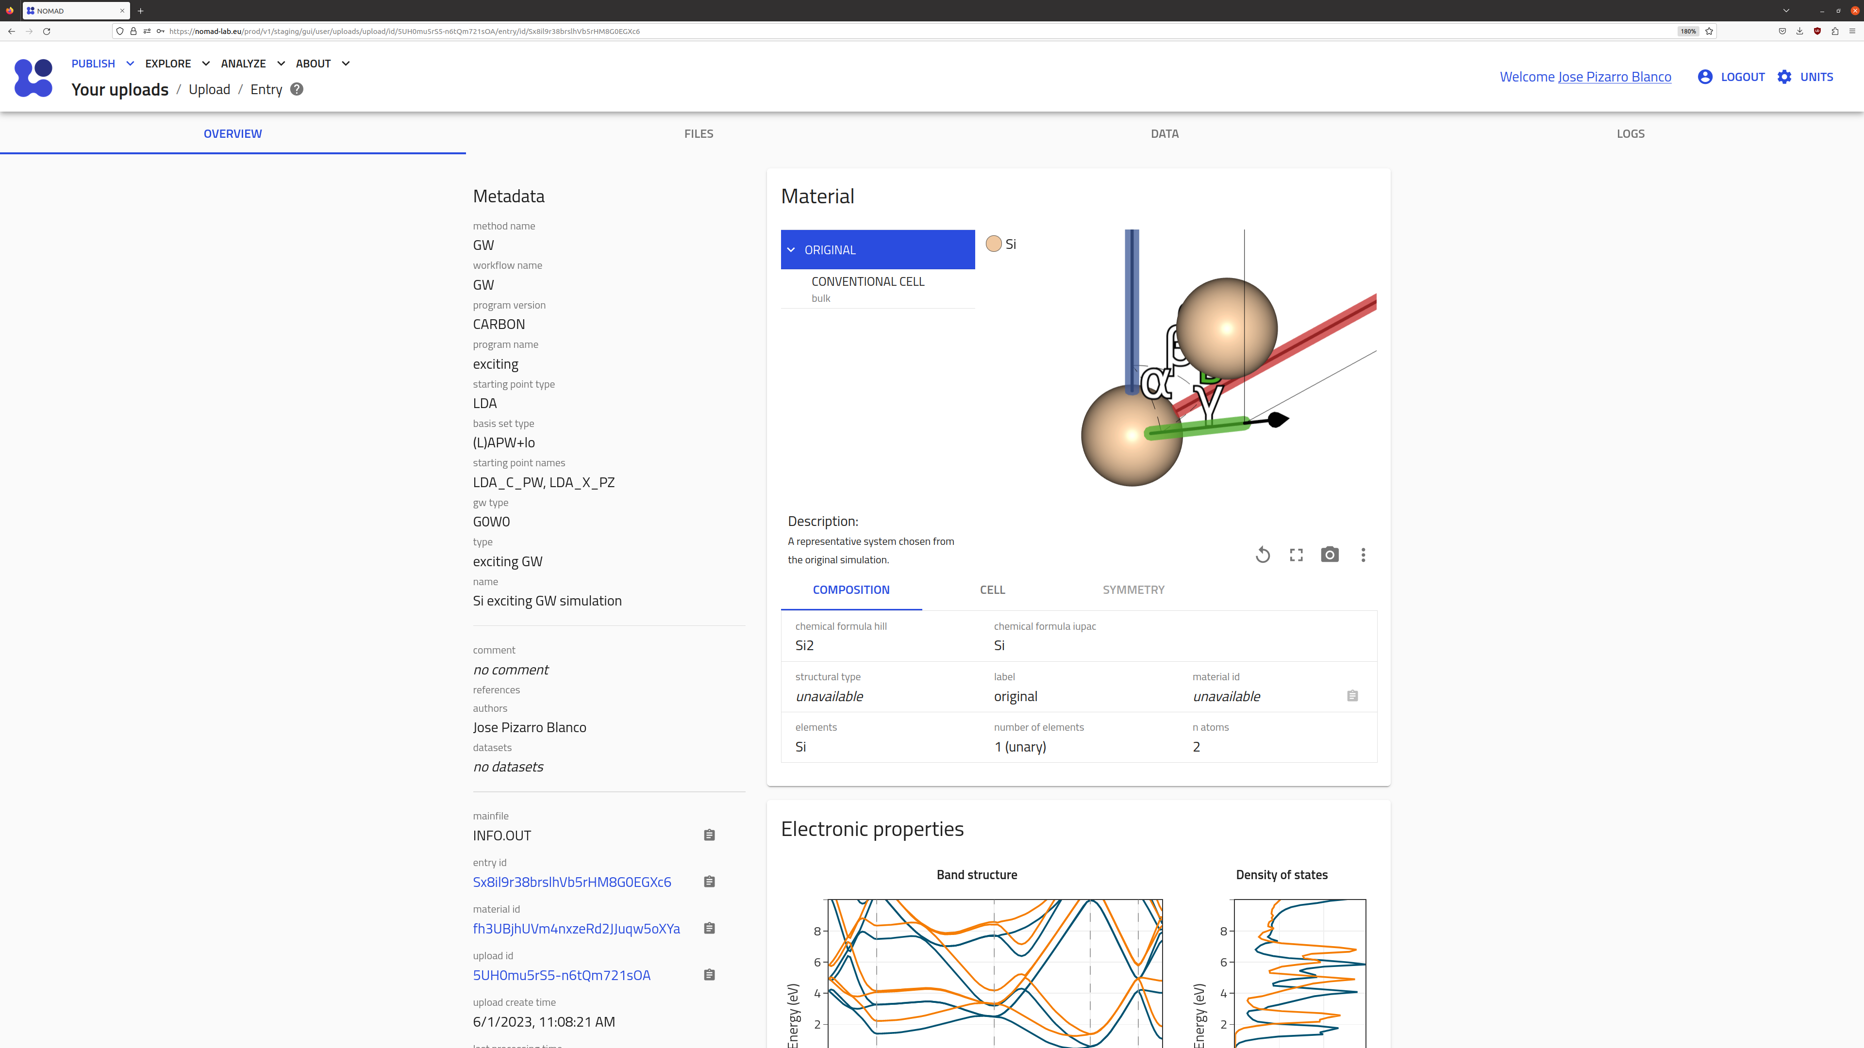The height and width of the screenshot is (1048, 1864).
Task: Bookmark this page with the star icon
Action: tap(1709, 31)
